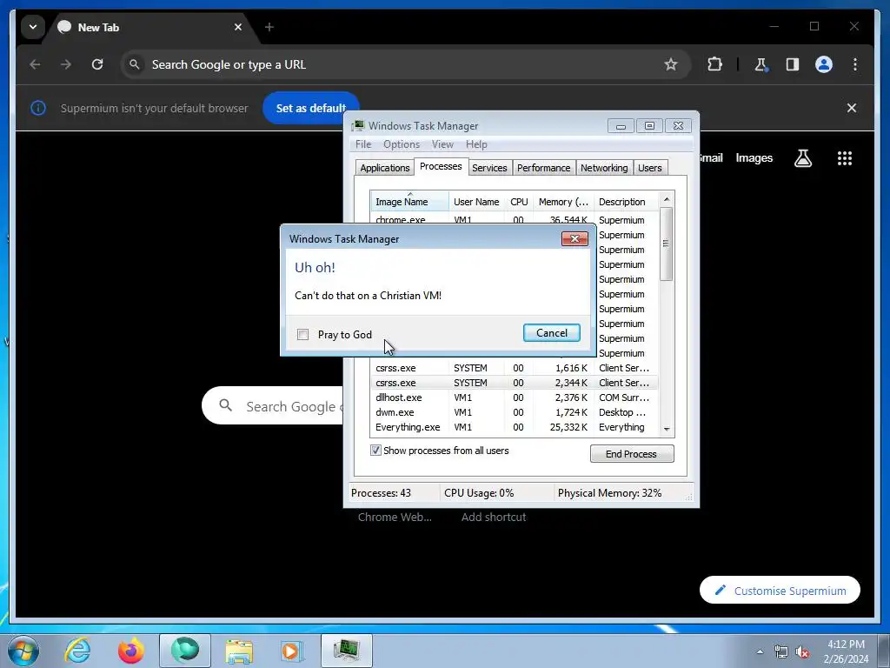Image resolution: width=890 pixels, height=668 pixels.
Task: Sort processes by User Name column
Action: 476,202
